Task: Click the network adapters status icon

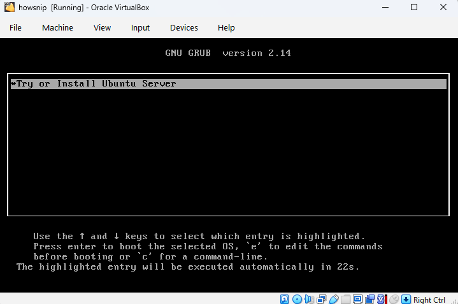Action: [x=321, y=300]
